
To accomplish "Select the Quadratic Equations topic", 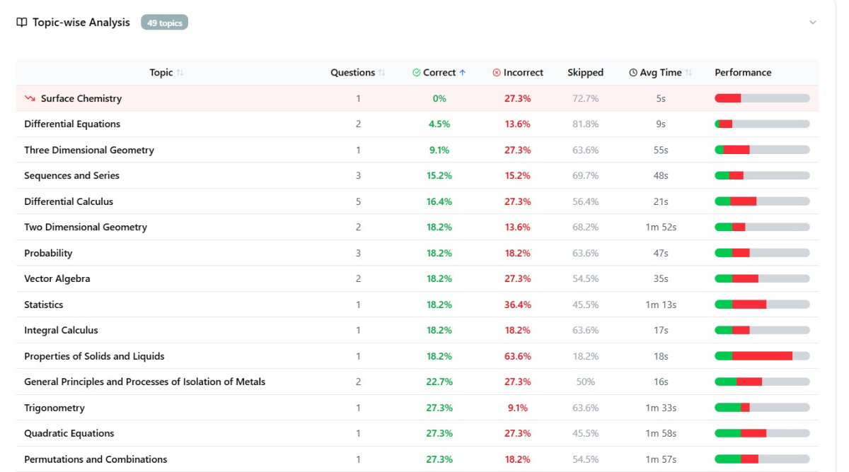I will [69, 434].
